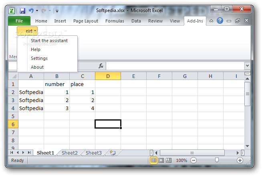
Task: Switch to Page Layout view status icon
Action: [161, 160]
